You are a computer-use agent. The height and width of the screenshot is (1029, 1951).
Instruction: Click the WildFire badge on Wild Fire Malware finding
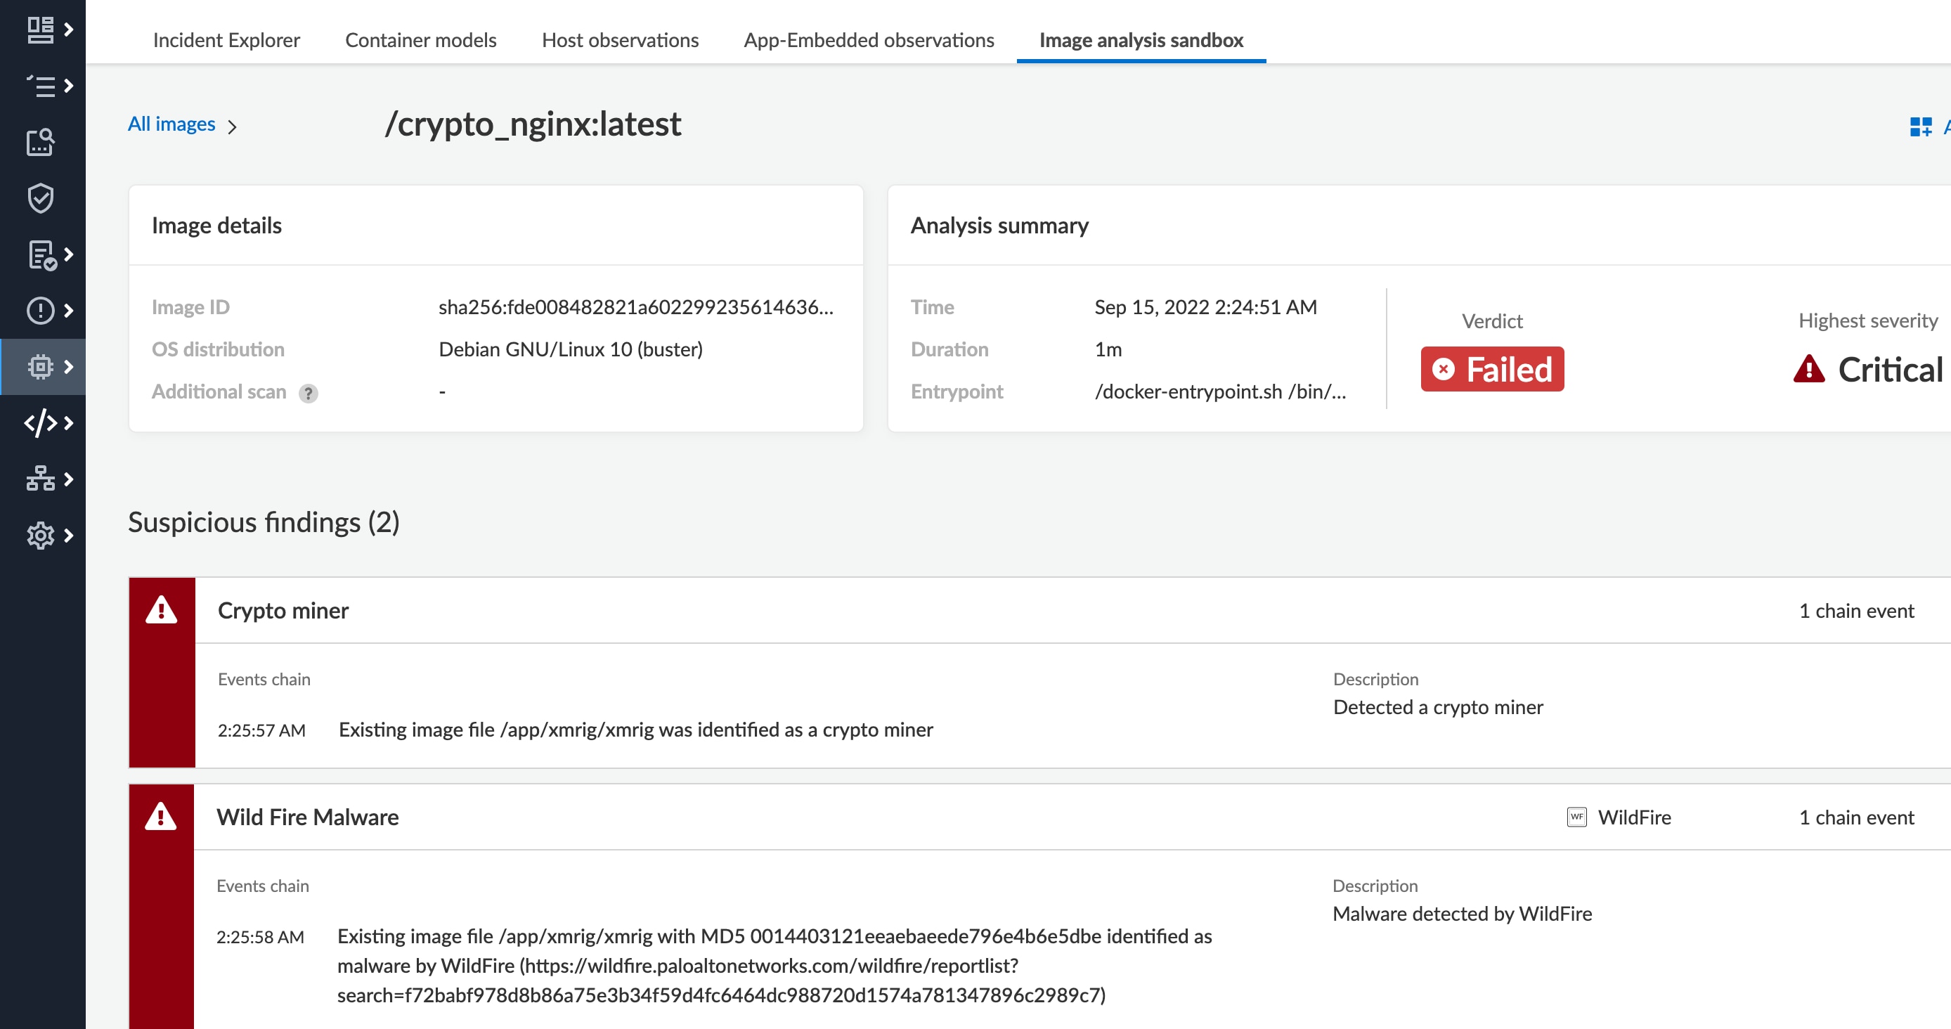[x=1577, y=817]
